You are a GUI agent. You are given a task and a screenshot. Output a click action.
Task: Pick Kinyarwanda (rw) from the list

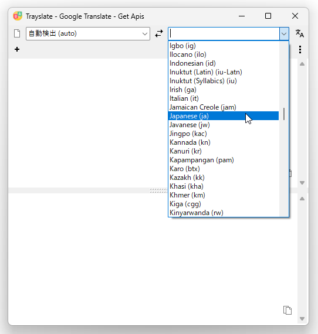224,213
